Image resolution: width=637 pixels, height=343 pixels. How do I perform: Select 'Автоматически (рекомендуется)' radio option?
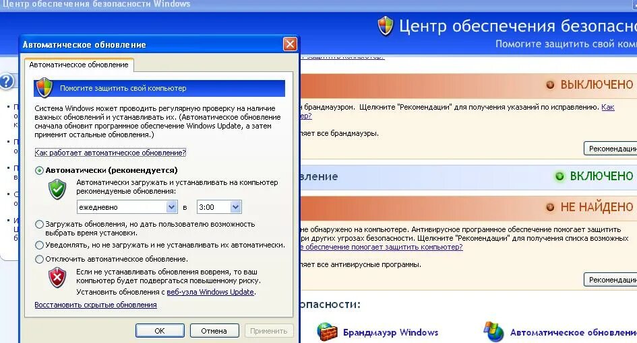click(39, 170)
